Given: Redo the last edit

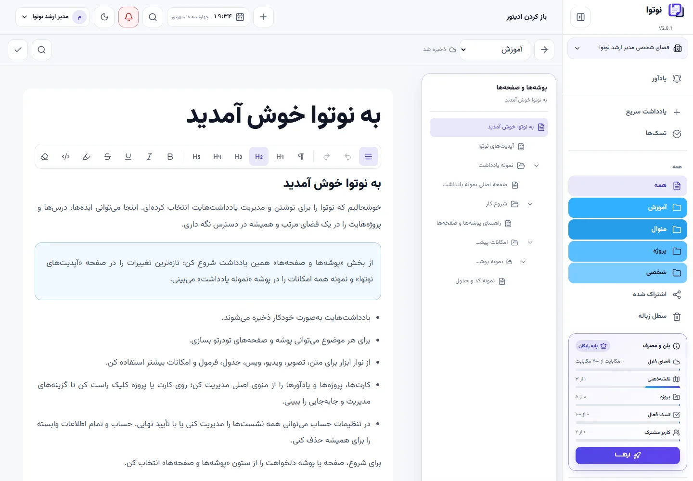Looking at the screenshot, I should click(326, 156).
